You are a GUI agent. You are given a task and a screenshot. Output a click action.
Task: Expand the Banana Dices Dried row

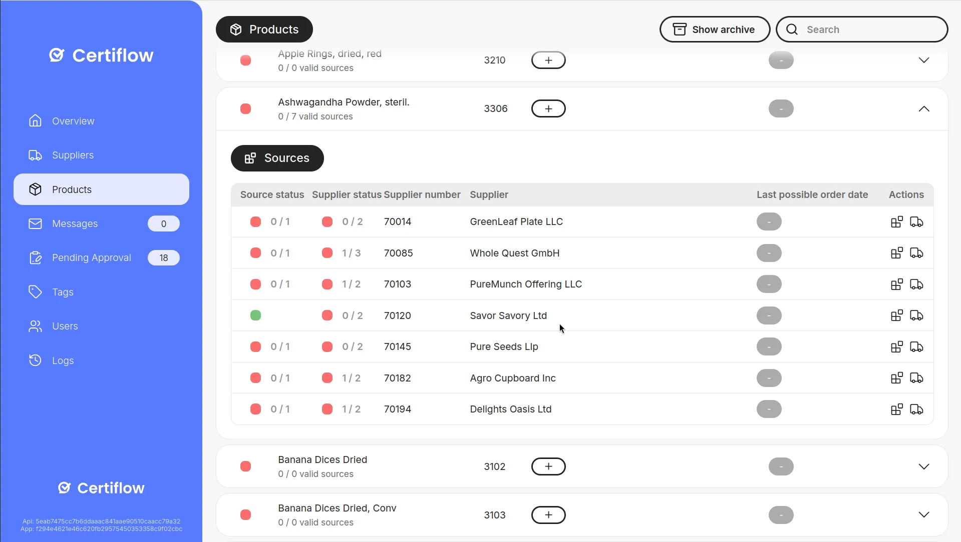click(x=924, y=466)
